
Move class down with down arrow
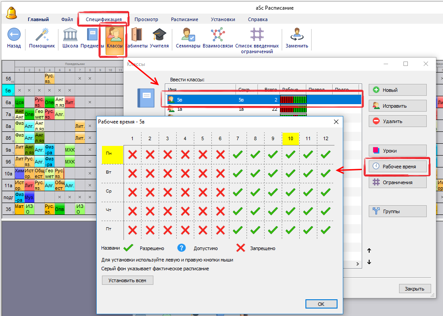coord(369,262)
